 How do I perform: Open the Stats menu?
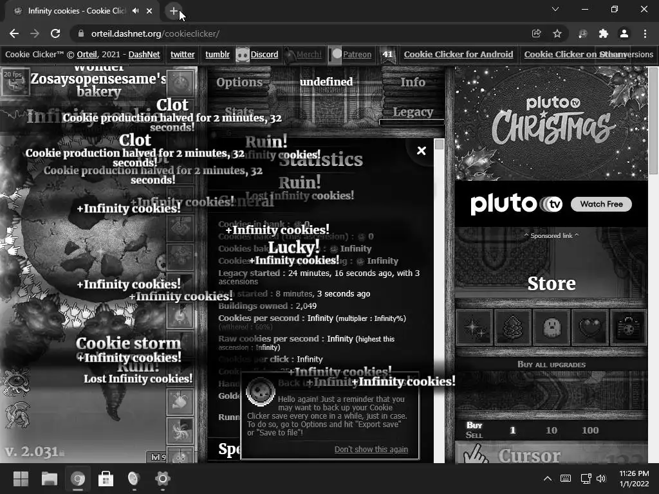(x=239, y=112)
